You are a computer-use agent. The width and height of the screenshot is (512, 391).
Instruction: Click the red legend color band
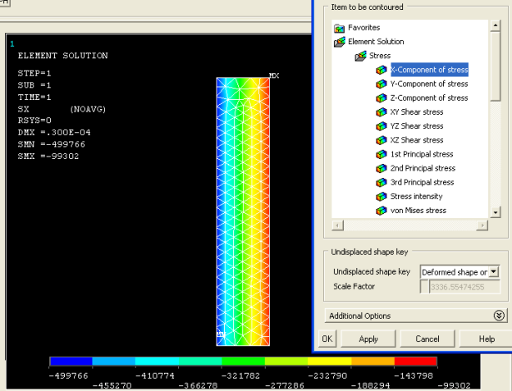point(415,361)
